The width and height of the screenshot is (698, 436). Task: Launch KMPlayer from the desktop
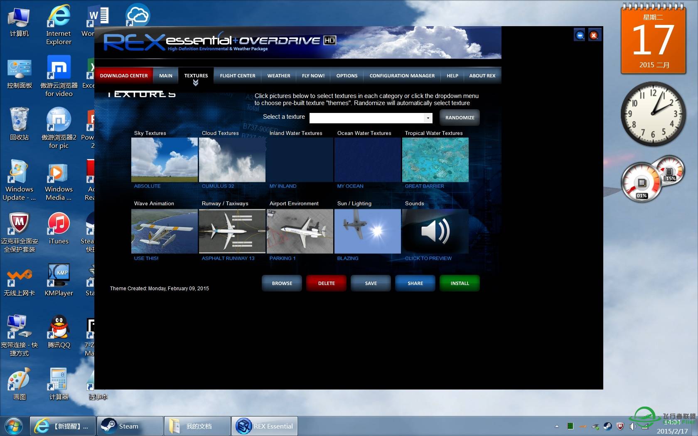pyautogui.click(x=59, y=280)
